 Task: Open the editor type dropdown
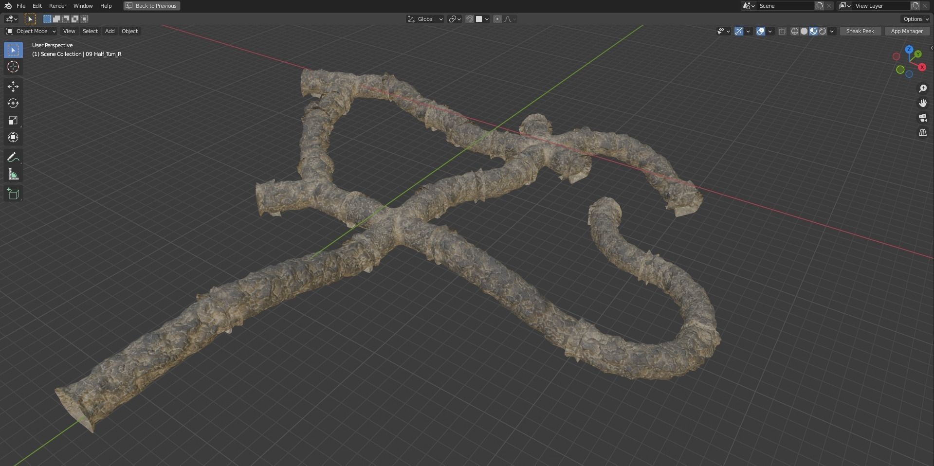tap(11, 19)
